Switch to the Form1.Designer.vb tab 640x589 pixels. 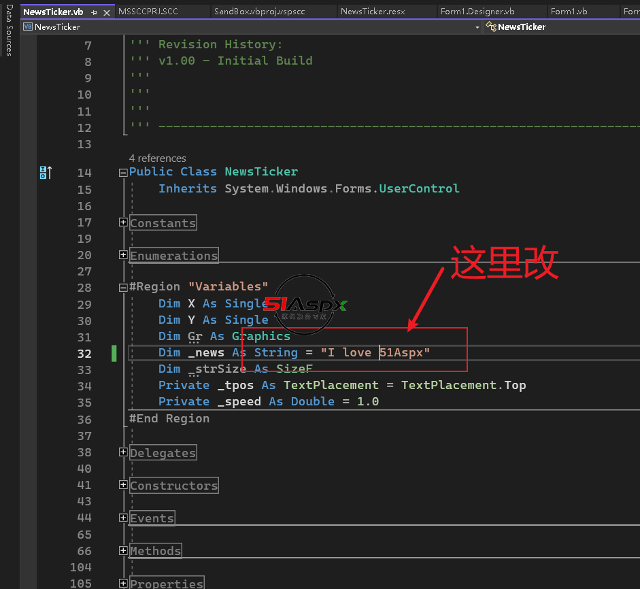[x=477, y=12]
